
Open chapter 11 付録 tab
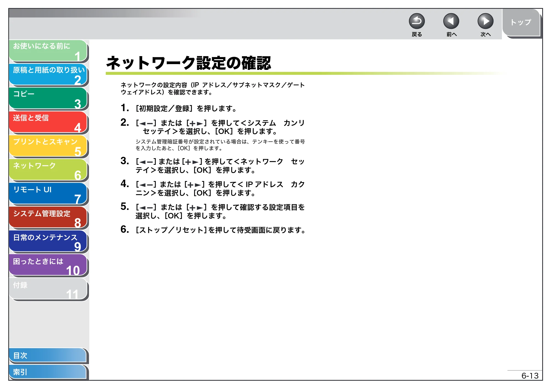48,289
